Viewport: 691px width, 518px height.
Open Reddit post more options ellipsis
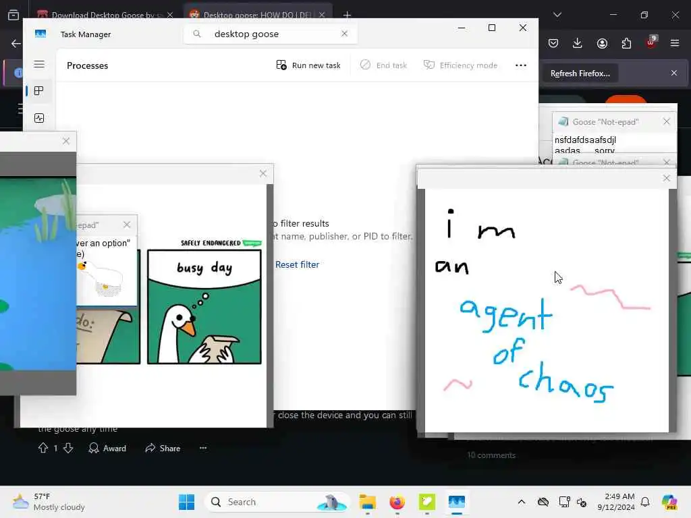203,448
